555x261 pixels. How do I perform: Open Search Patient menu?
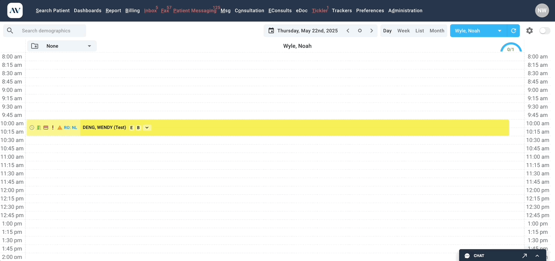click(x=53, y=10)
